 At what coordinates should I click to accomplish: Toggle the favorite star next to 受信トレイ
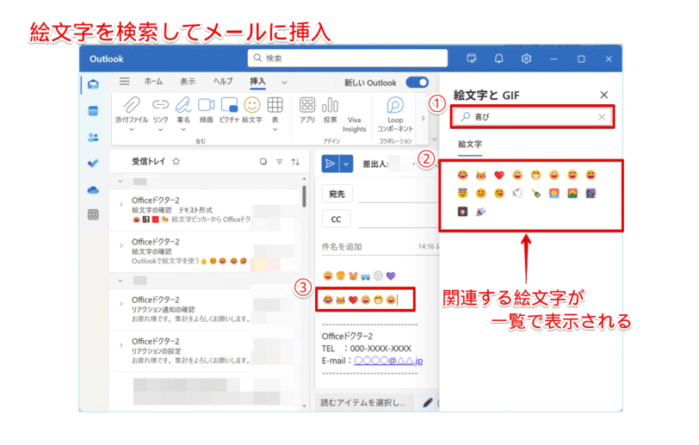(x=176, y=162)
